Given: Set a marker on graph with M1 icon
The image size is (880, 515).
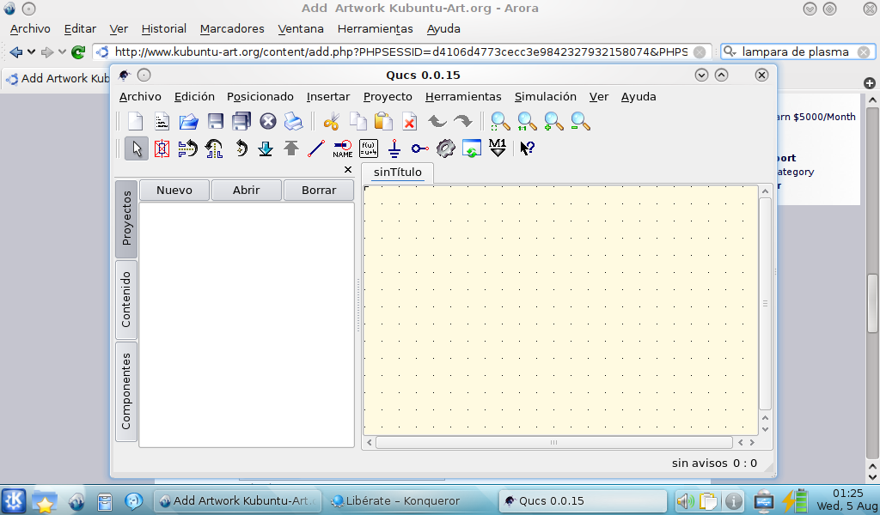Looking at the screenshot, I should point(498,148).
